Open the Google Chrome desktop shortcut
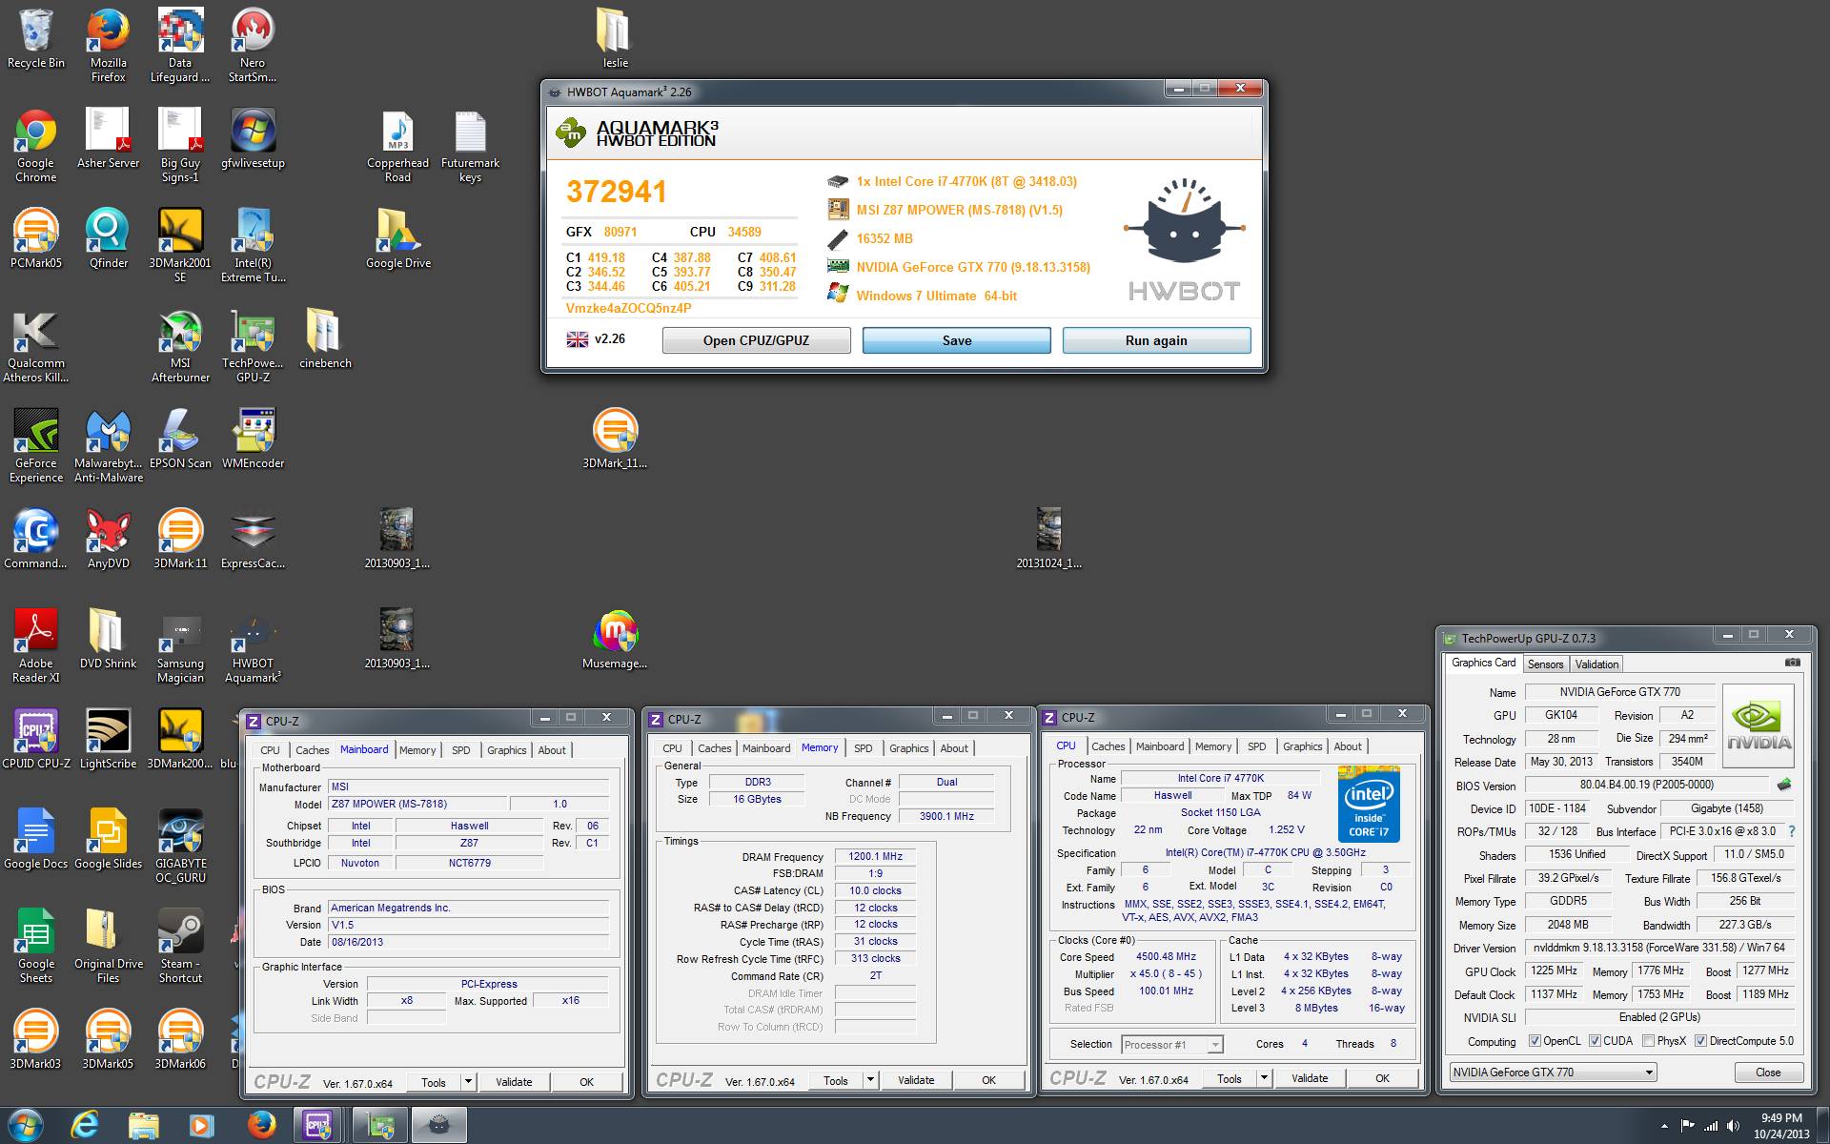The width and height of the screenshot is (1830, 1144). pyautogui.click(x=35, y=144)
